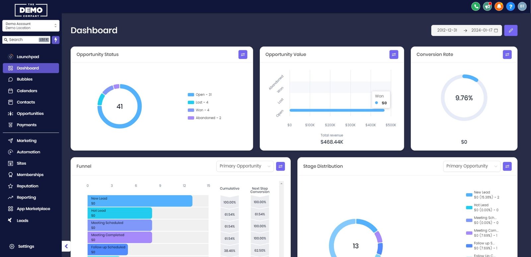This screenshot has width=531, height=257.
Task: Go to Dashboard in the sidebar
Action: point(31,68)
